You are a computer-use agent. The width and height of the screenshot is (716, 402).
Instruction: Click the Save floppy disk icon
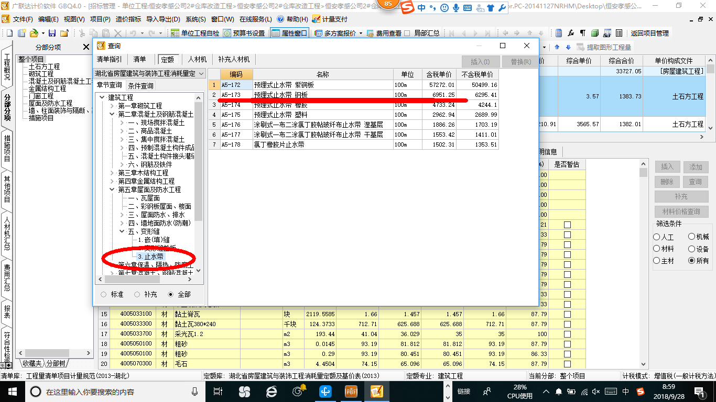[x=52, y=33]
